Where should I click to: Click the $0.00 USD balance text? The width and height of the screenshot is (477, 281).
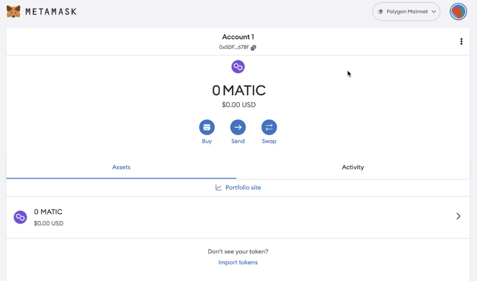[238, 105]
